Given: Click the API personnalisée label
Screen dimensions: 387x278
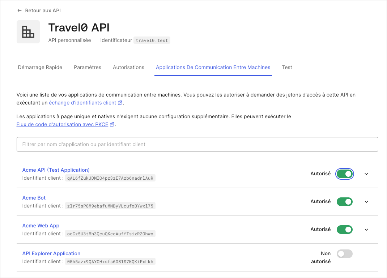Looking at the screenshot, I should point(69,40).
